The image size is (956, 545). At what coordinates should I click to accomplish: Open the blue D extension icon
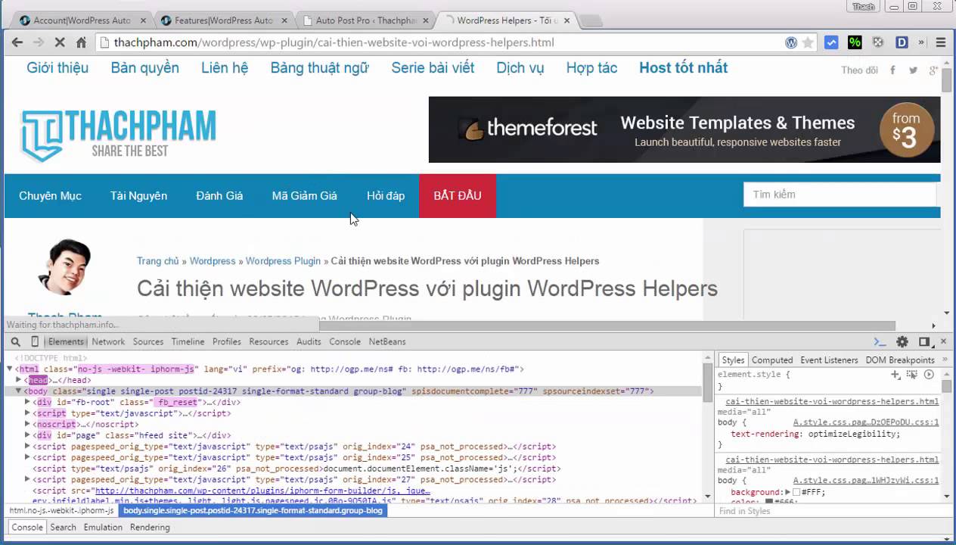coord(902,42)
